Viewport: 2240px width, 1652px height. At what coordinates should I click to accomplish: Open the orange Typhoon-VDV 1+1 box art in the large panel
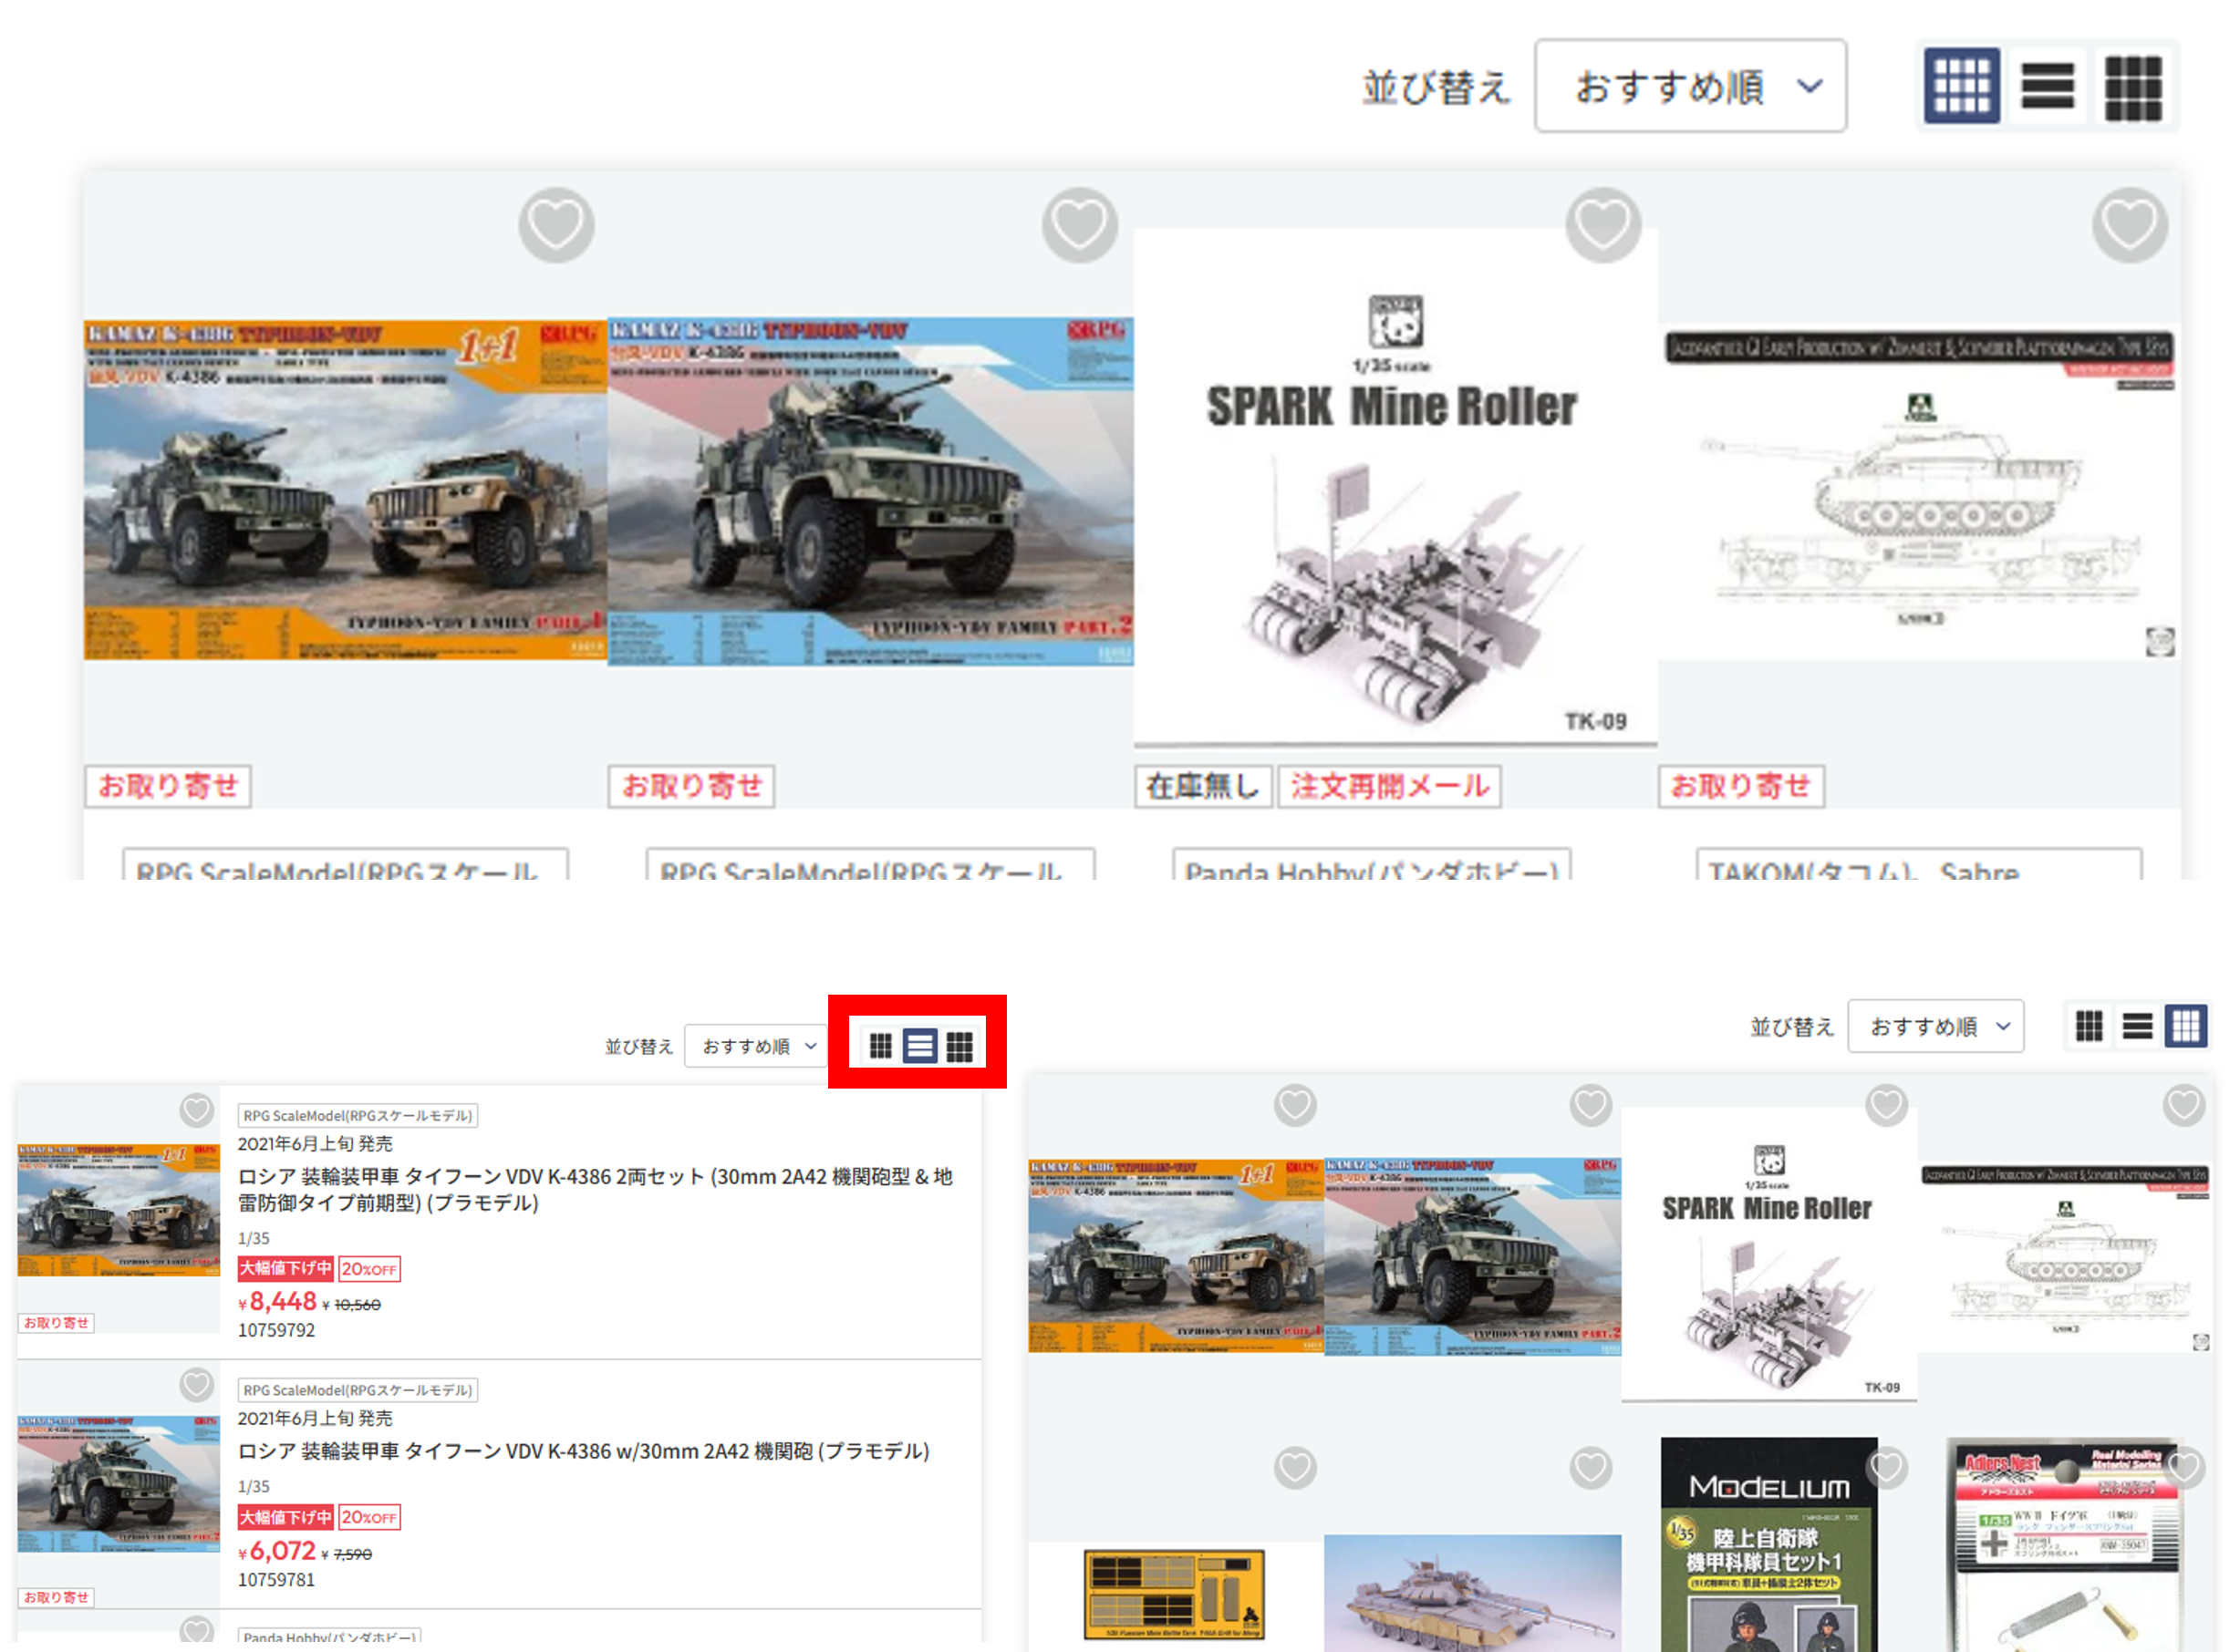click(x=345, y=490)
